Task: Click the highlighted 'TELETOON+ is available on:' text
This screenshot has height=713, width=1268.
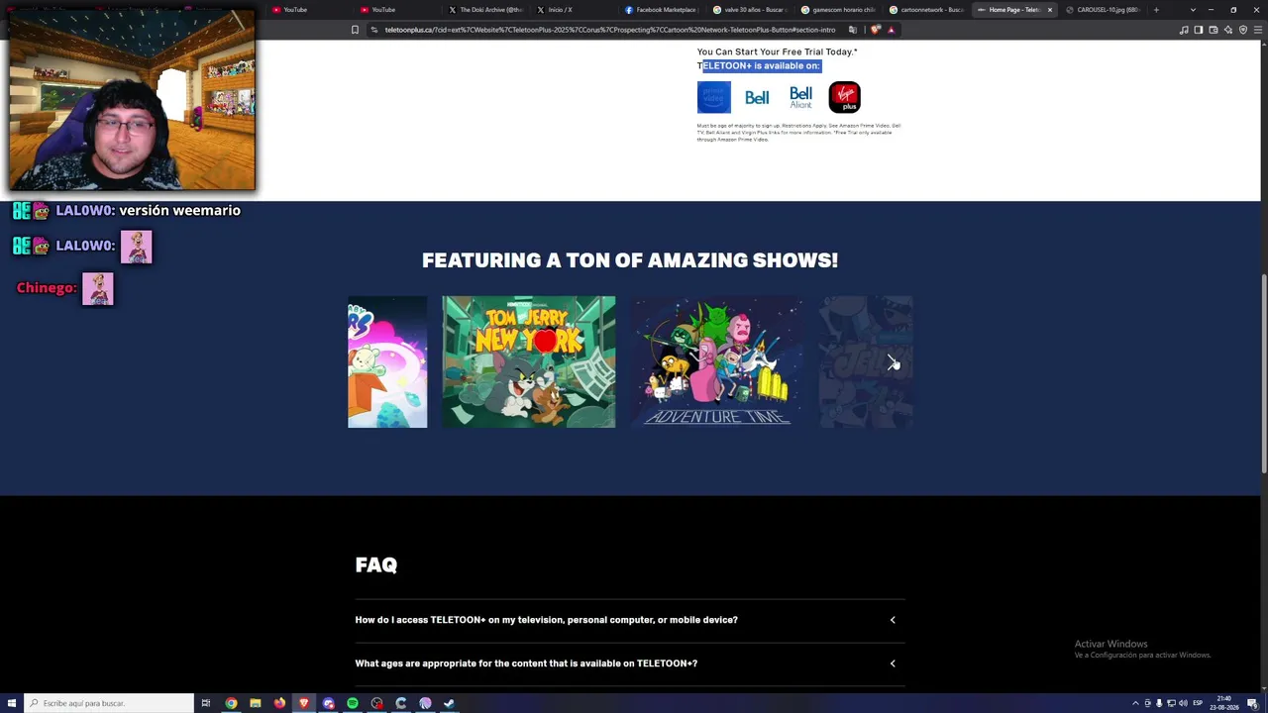Action: tap(759, 65)
